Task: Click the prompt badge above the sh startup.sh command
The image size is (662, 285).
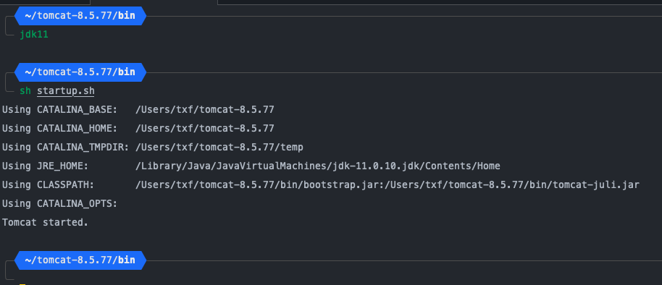Action: click(80, 72)
